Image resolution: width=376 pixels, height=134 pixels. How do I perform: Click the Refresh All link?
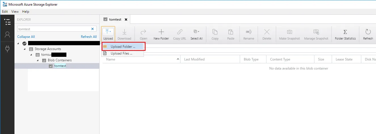click(x=89, y=37)
